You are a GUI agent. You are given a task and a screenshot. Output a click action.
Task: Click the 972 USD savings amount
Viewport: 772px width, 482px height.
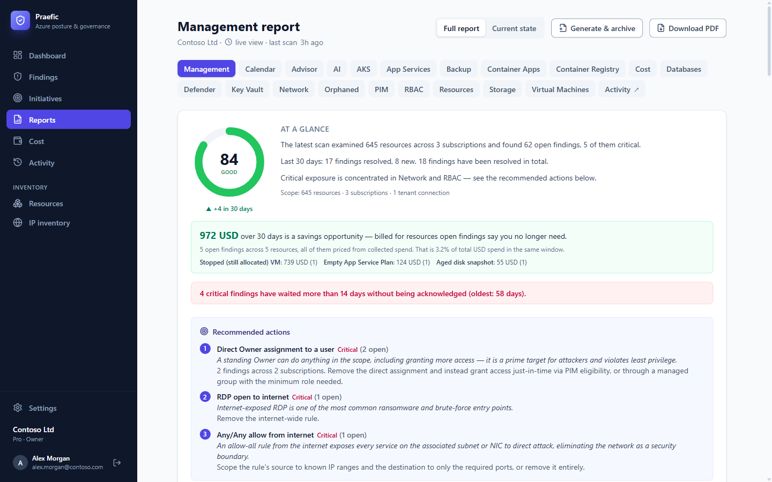(x=219, y=236)
